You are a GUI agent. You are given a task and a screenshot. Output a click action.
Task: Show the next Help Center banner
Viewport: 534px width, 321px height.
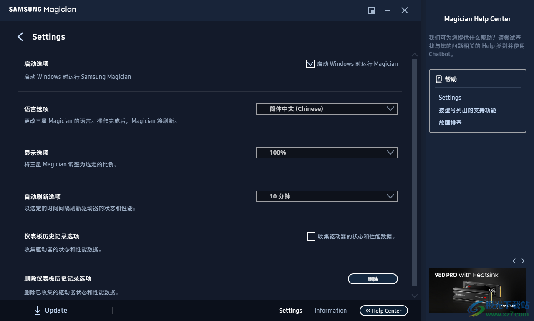523,261
